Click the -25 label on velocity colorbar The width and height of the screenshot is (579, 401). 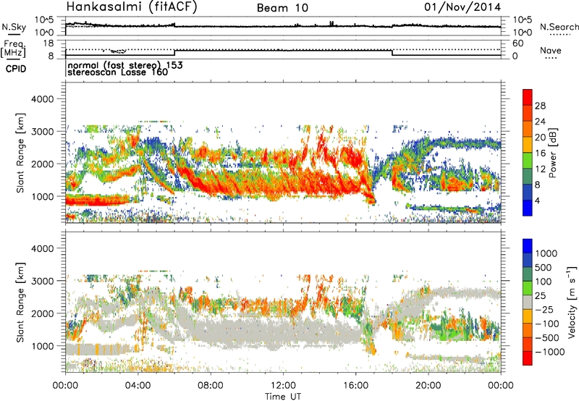tap(546, 310)
